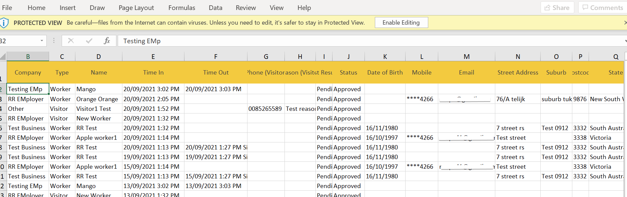This screenshot has height=197, width=627.
Task: Open the Comments pane
Action: [603, 8]
